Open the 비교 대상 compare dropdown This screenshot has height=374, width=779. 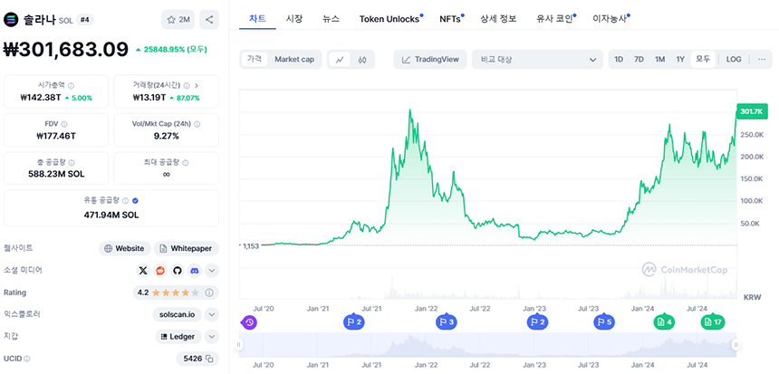[x=537, y=60]
